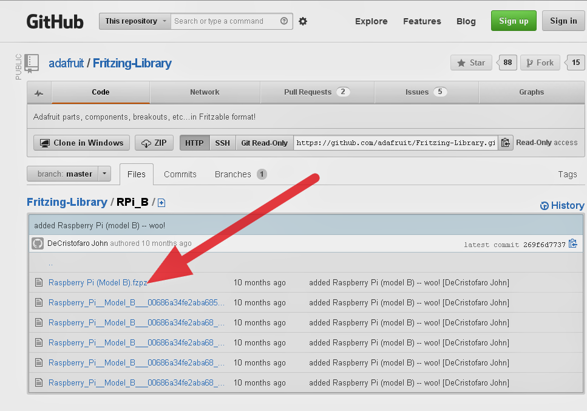587x411 pixels.
Task: Open the Features link
Action: coord(422,21)
